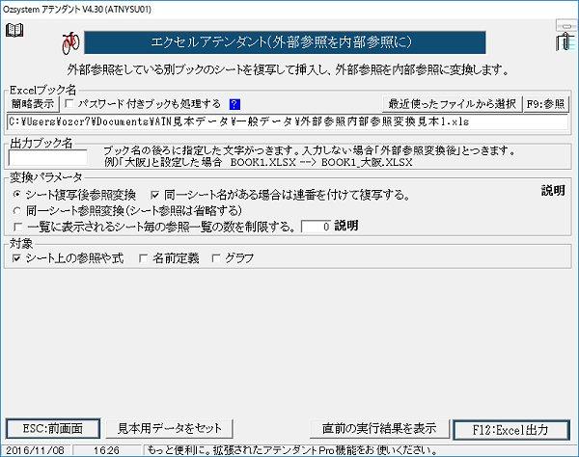The image size is (579, 457).
Task: Select 同一シート参照変換 radio option
Action: (x=18, y=209)
